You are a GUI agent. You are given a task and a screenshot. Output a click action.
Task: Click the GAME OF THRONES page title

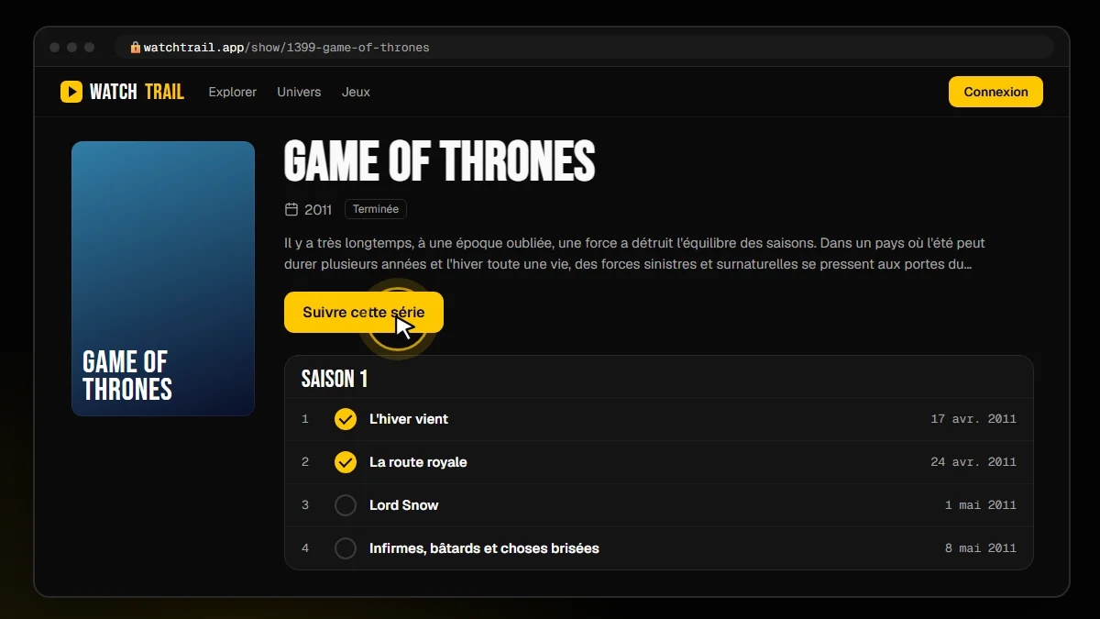point(440,161)
